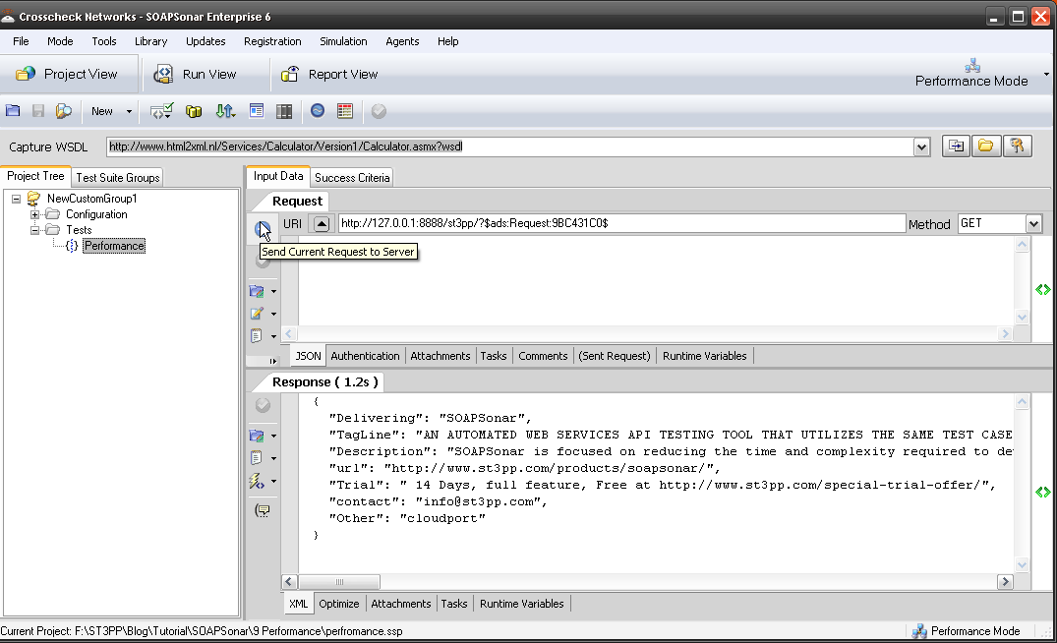Click the Capture WSDL URL field
1057x643 pixels.
[x=510, y=146]
